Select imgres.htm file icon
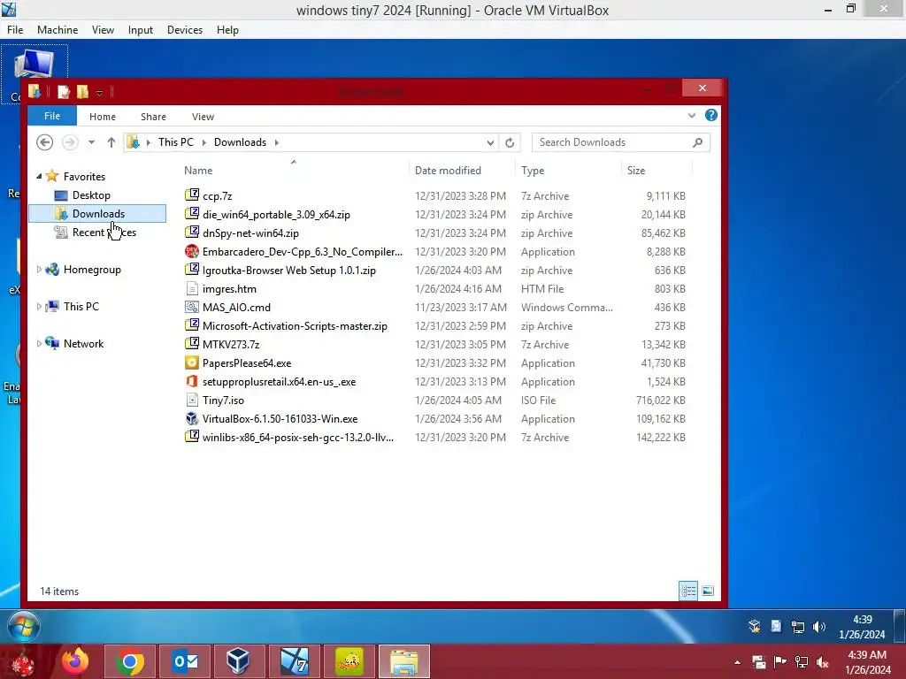Viewport: 906px width, 679px height. coord(192,288)
